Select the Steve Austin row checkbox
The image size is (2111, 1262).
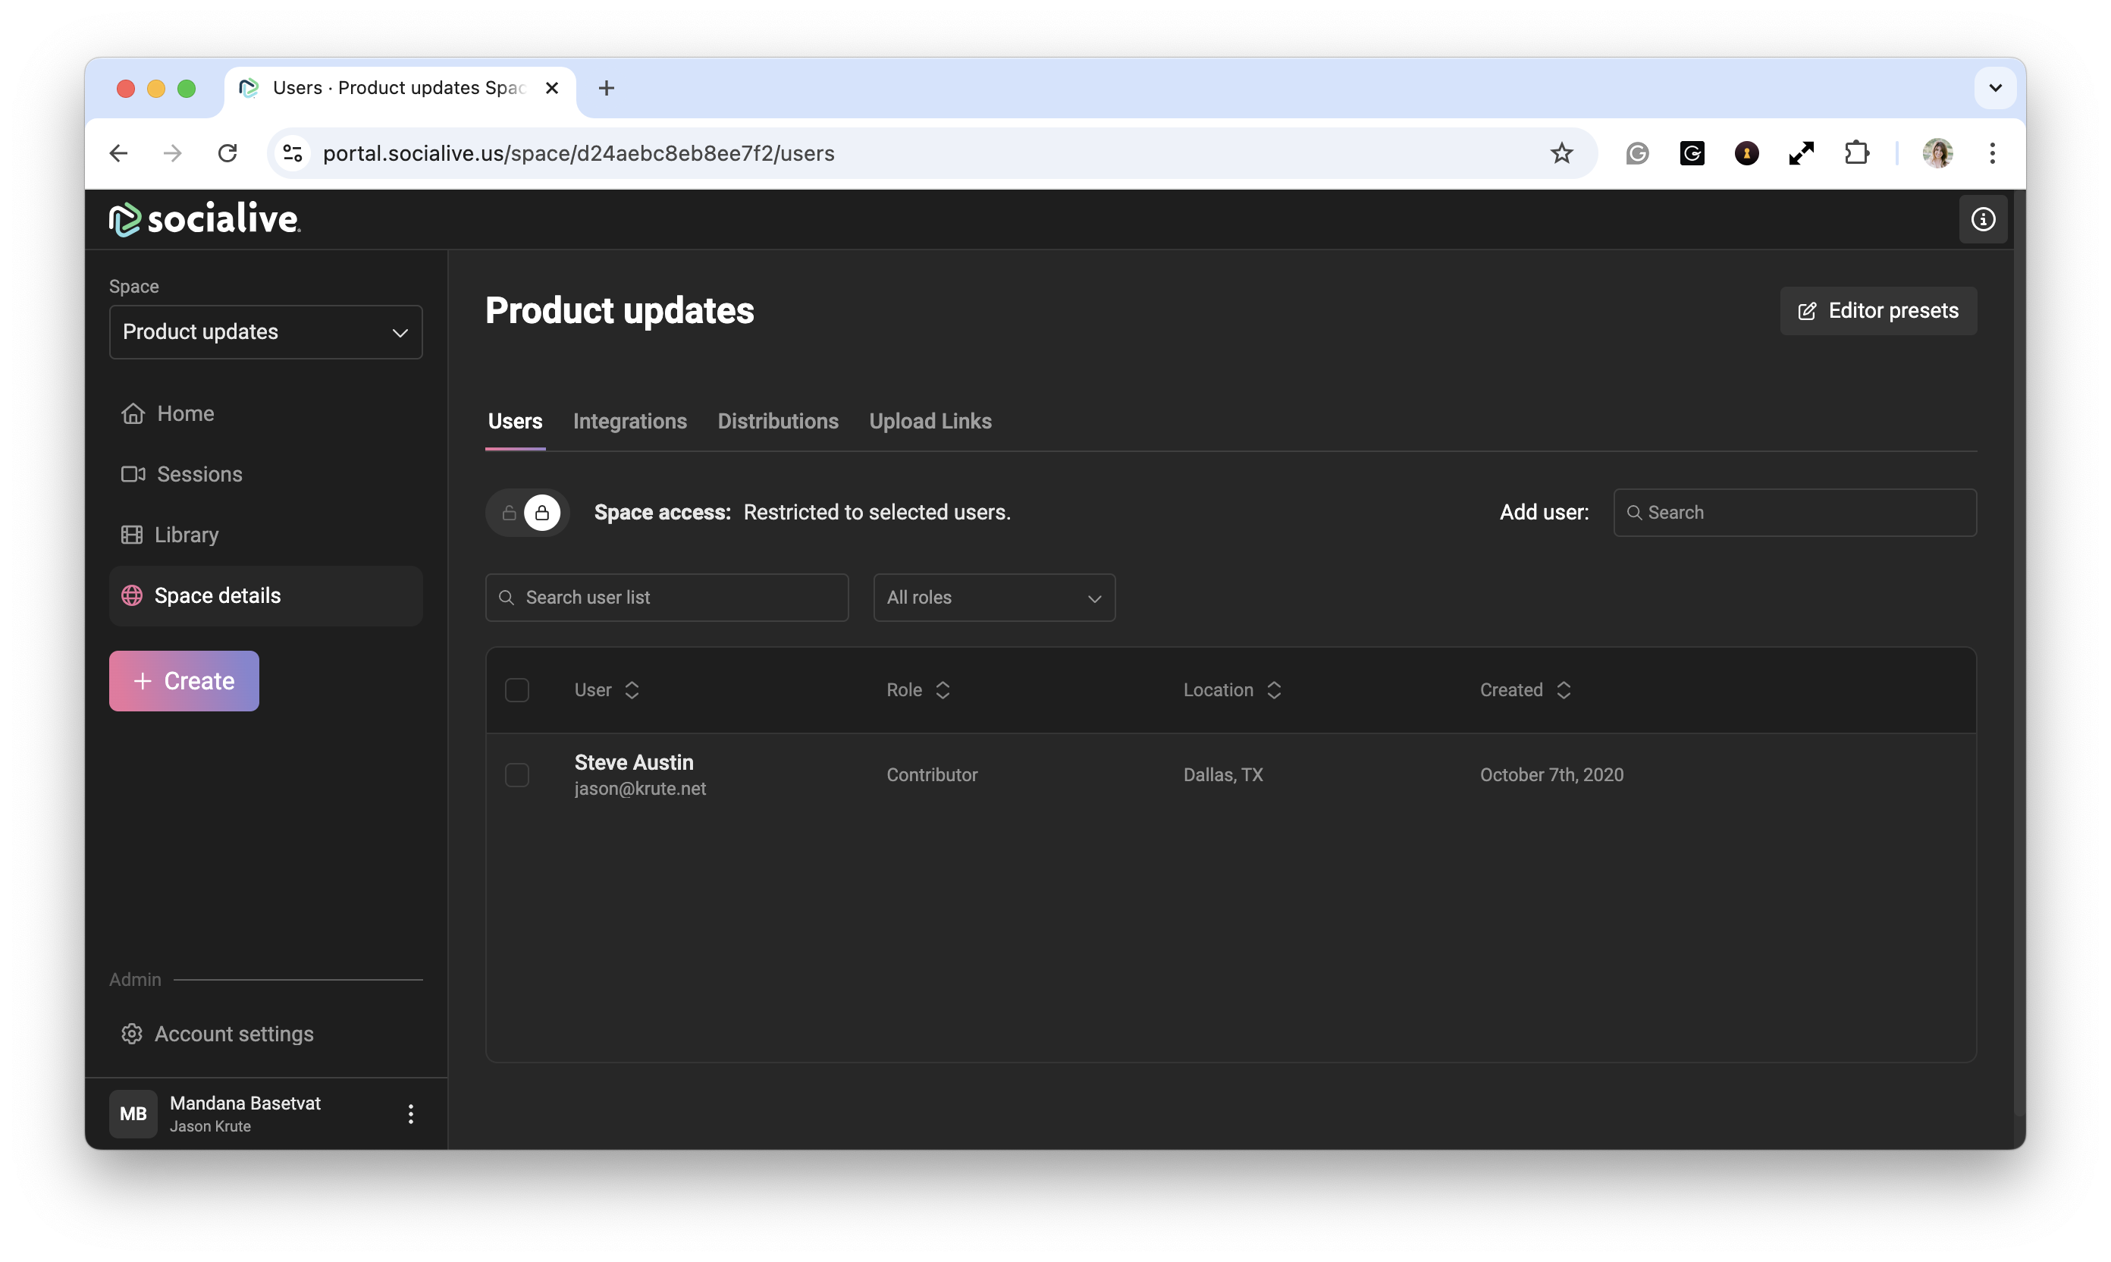[x=517, y=774]
